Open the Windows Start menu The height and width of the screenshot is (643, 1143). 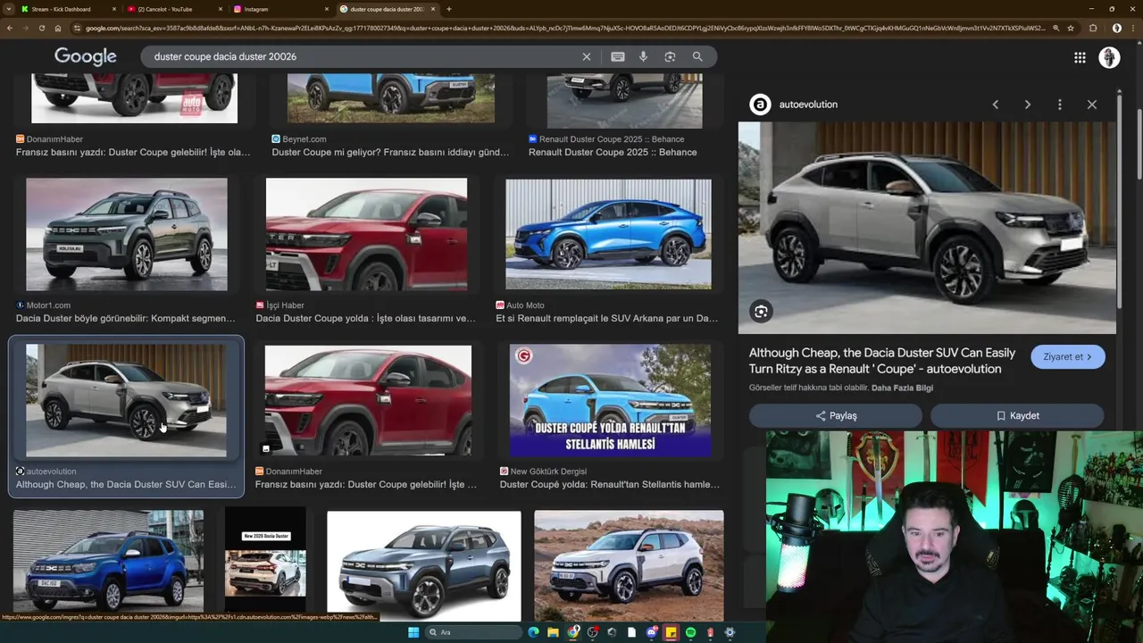413,632
